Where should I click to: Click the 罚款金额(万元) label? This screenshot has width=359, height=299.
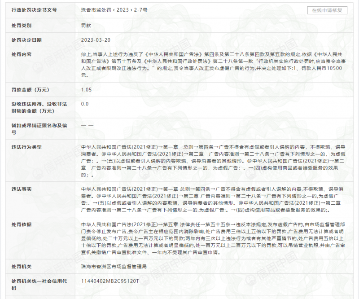pos(31,90)
